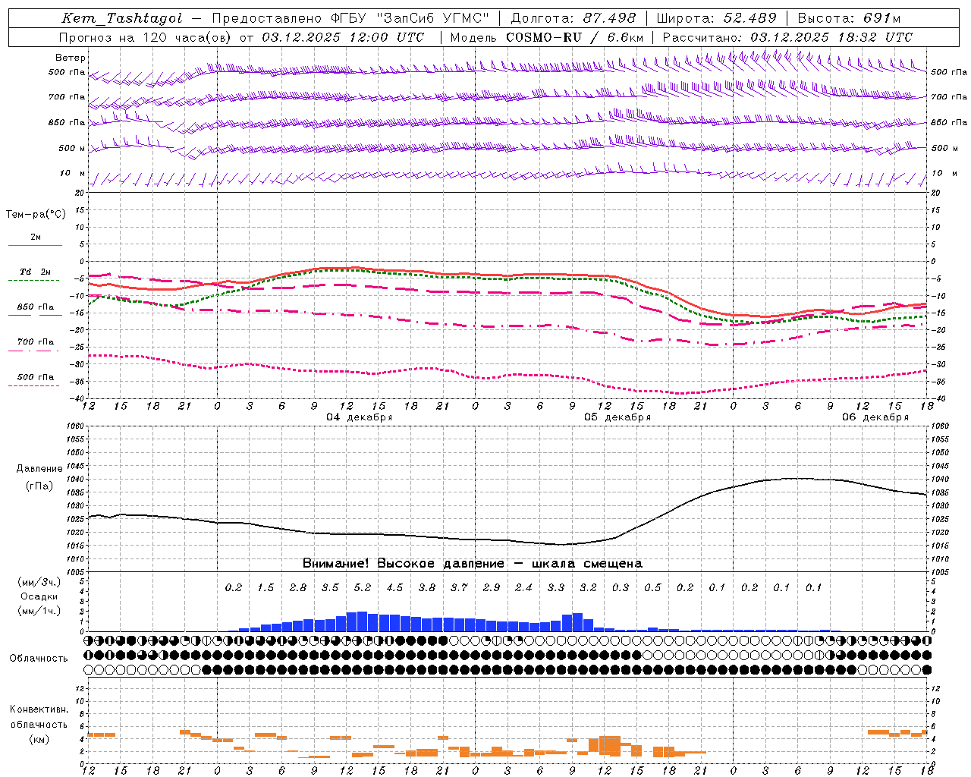Click the 2.8 three-hour precipitation value
Image resolution: width=971 pixels, height=777 pixels.
298,587
